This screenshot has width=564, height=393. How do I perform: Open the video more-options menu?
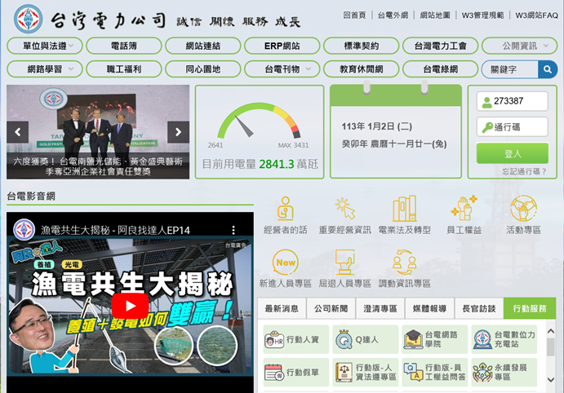coord(233,230)
